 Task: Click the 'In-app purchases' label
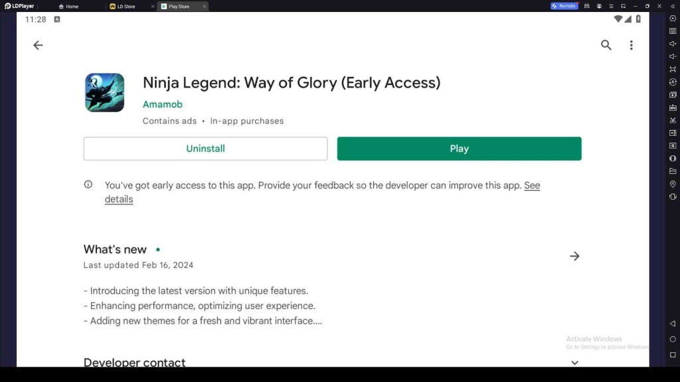247,121
